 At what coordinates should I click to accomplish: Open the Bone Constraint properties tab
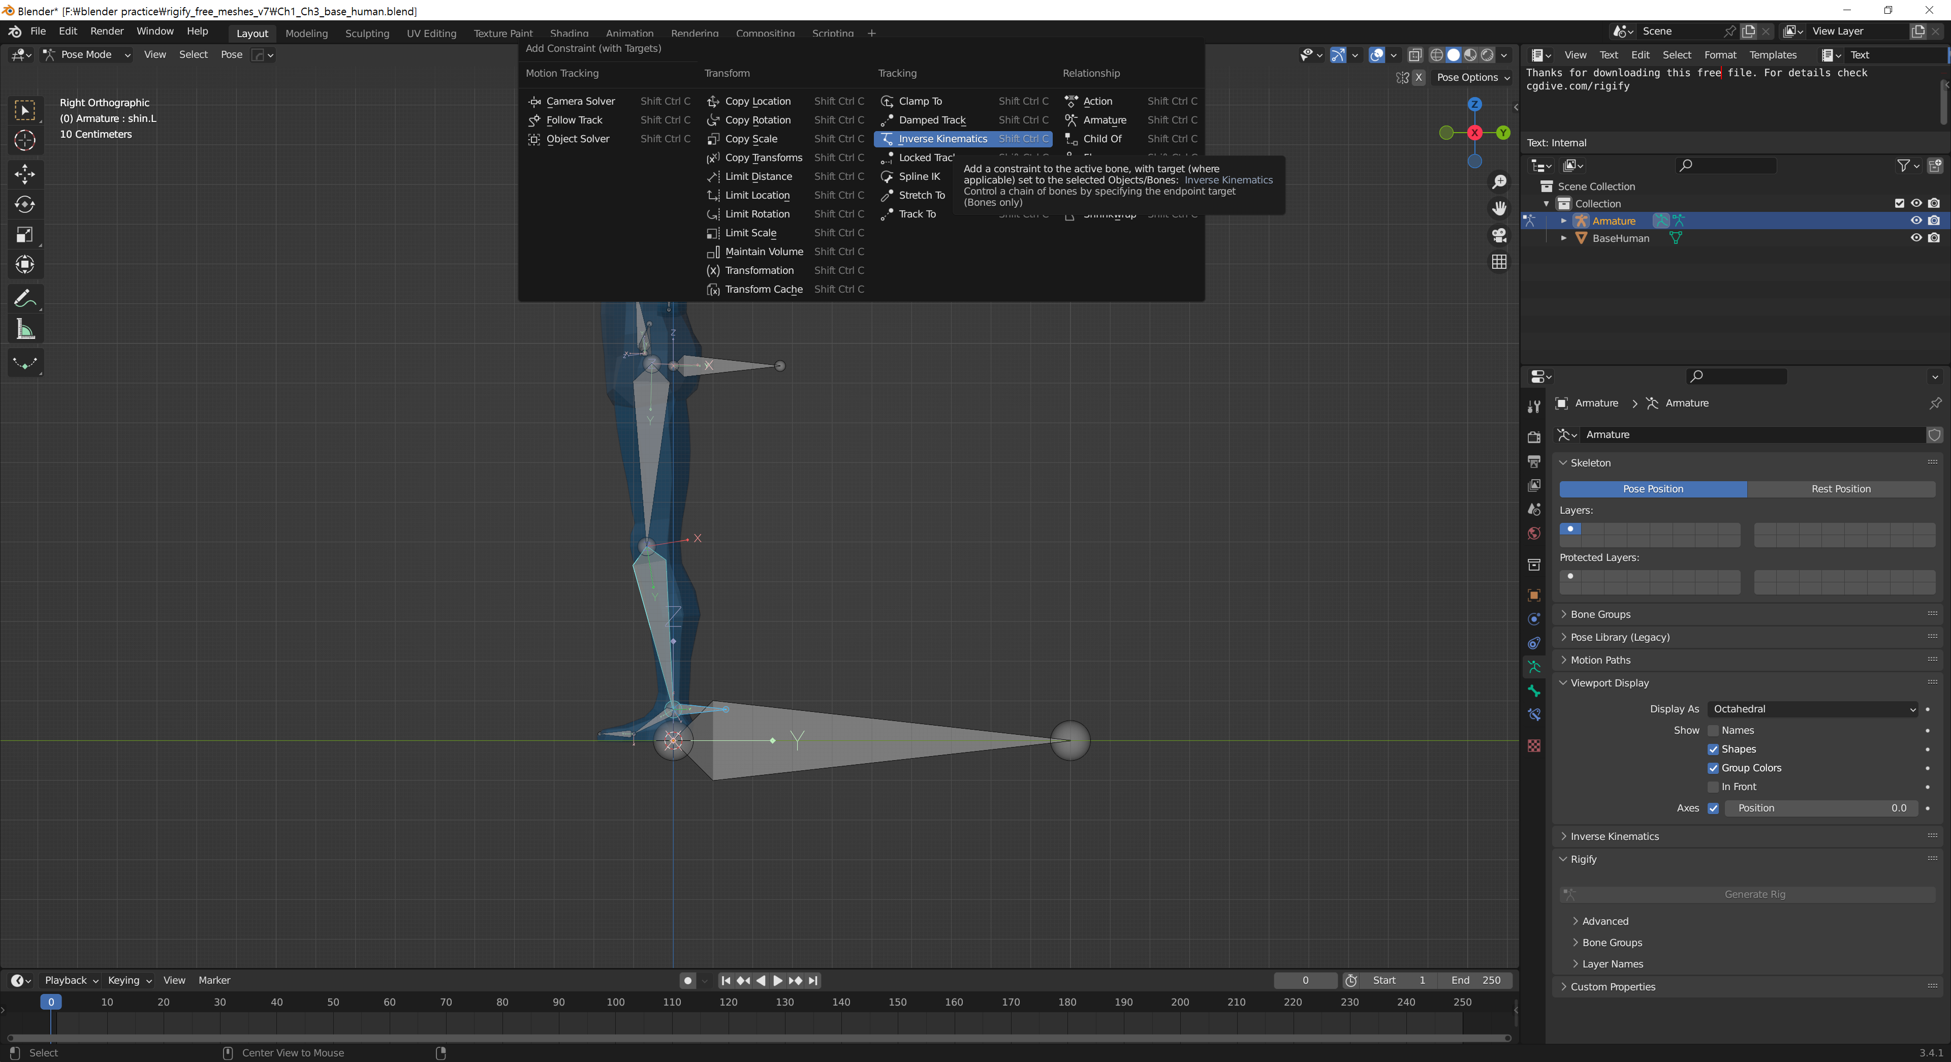pyautogui.click(x=1534, y=714)
